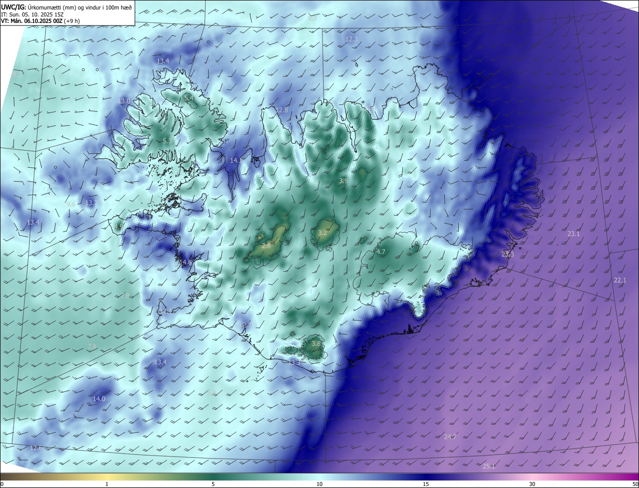
Task: Click the 12.8 value label
Action: [x=282, y=110]
